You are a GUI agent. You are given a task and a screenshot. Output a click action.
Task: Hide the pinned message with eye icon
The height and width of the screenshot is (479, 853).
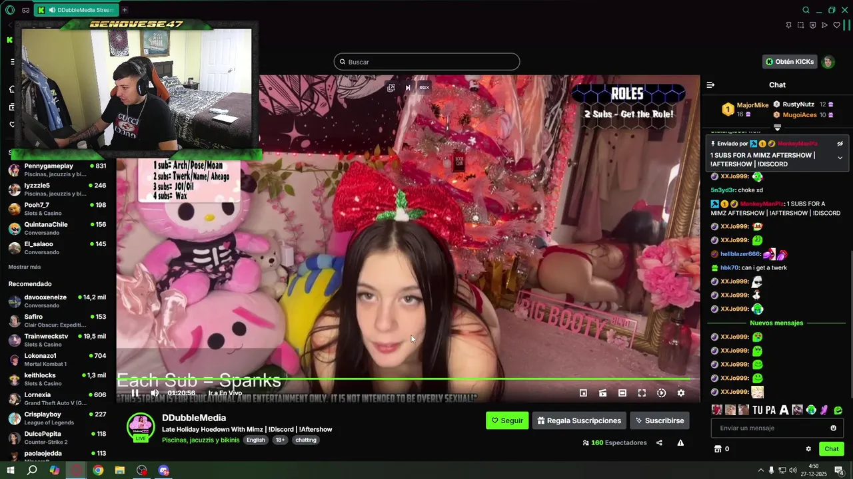tap(840, 143)
